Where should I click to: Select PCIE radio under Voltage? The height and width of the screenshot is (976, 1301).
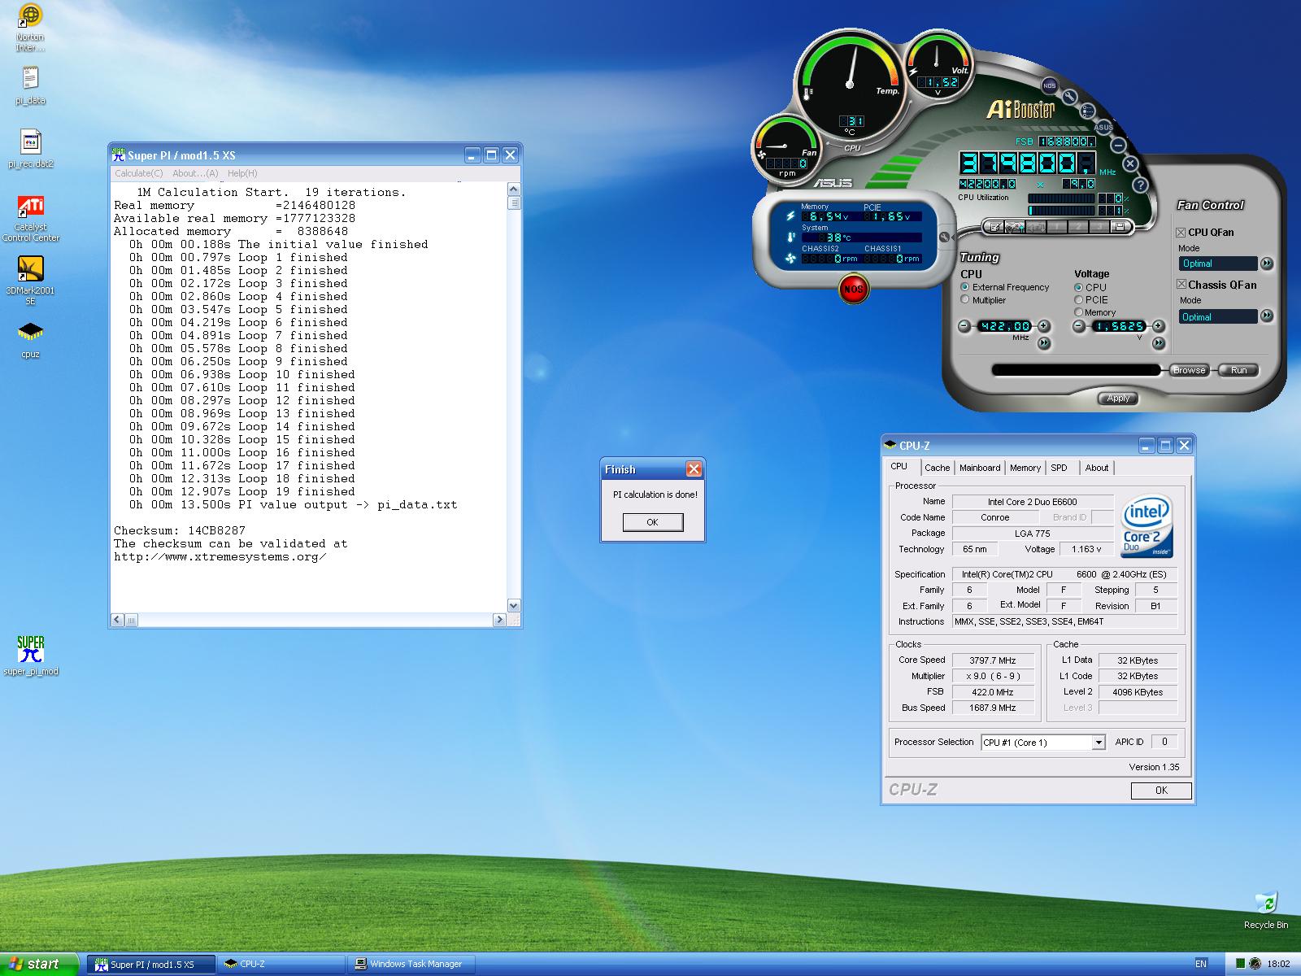(1079, 300)
